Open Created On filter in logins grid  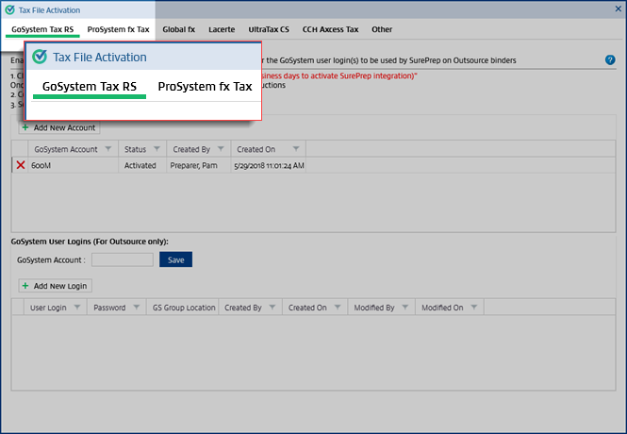tap(337, 308)
